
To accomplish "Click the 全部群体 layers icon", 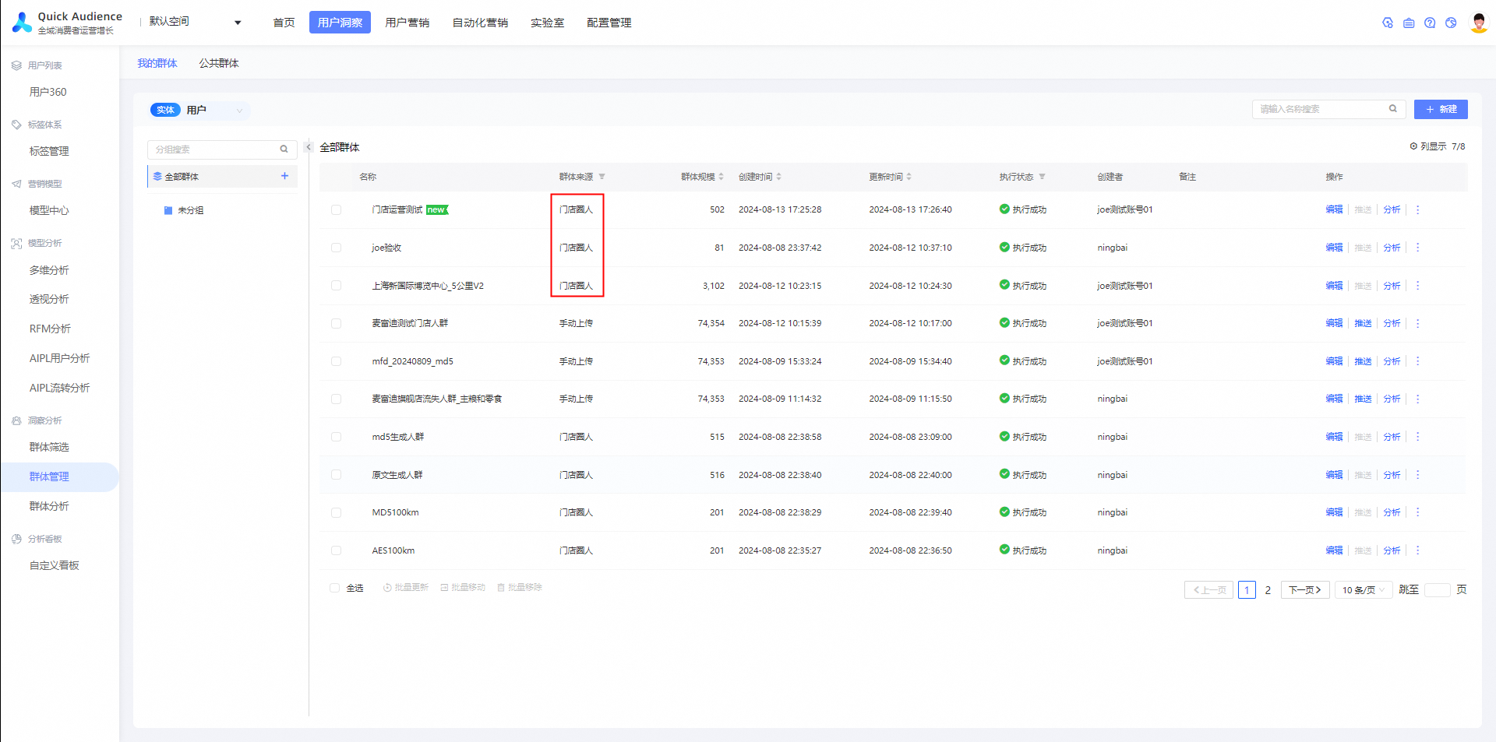I will 157,176.
